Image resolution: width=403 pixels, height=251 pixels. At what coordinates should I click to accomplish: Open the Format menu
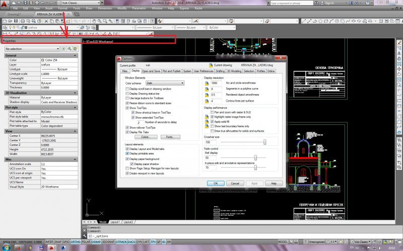62,9
